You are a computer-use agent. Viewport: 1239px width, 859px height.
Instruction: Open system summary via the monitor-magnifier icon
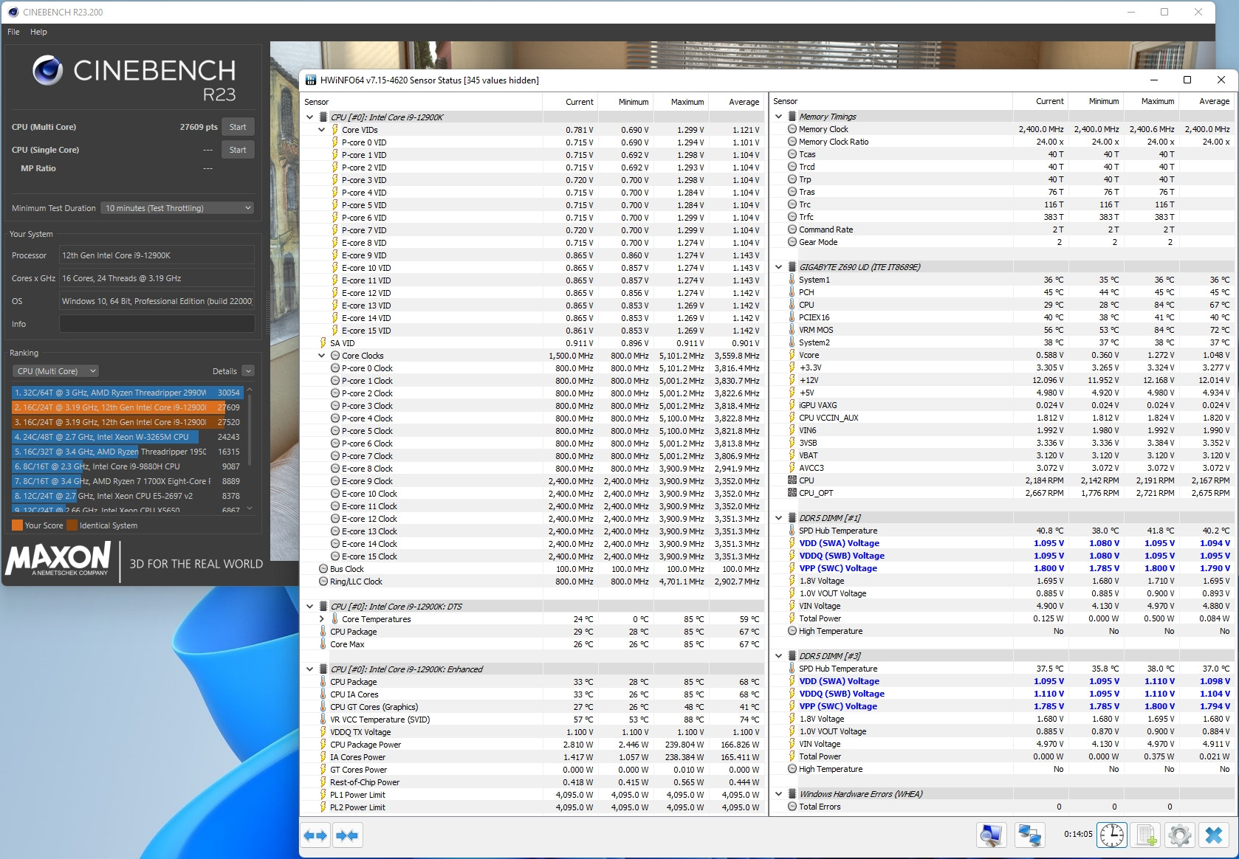click(992, 835)
